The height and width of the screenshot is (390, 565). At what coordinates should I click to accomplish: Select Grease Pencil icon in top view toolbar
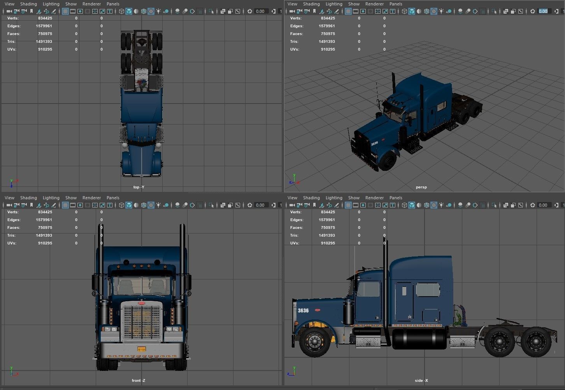[x=53, y=11]
